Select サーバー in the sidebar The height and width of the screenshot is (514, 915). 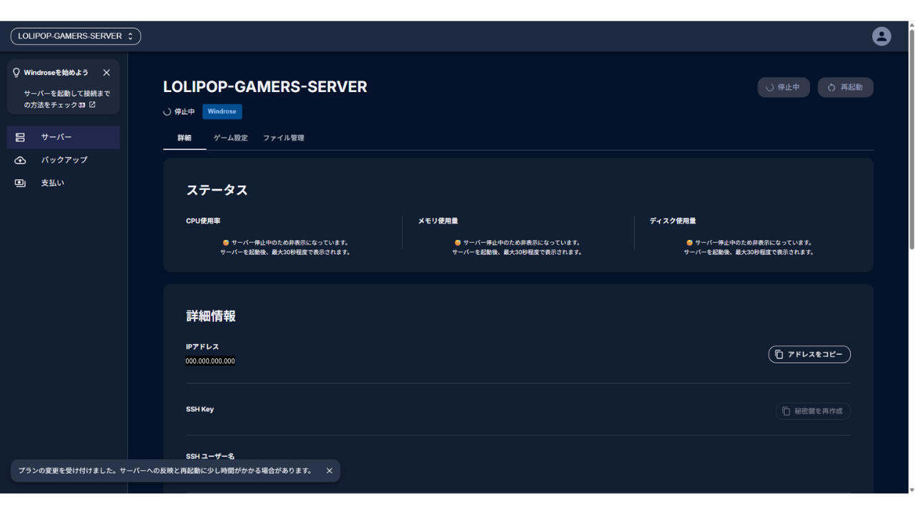[64, 137]
